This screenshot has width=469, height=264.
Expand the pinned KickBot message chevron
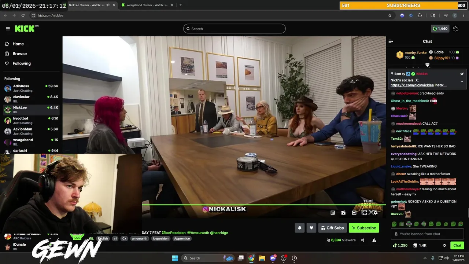pyautogui.click(x=462, y=81)
